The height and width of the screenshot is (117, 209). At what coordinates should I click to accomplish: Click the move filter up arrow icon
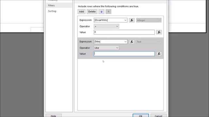[x=102, y=12]
